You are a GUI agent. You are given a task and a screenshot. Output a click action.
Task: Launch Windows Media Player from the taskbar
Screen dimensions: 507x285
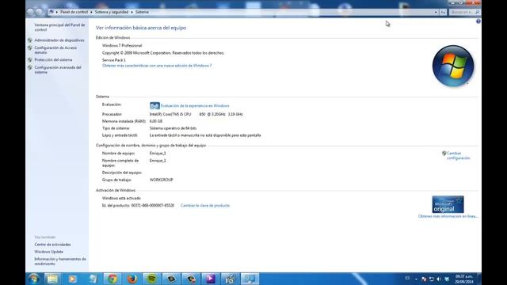coord(72,279)
